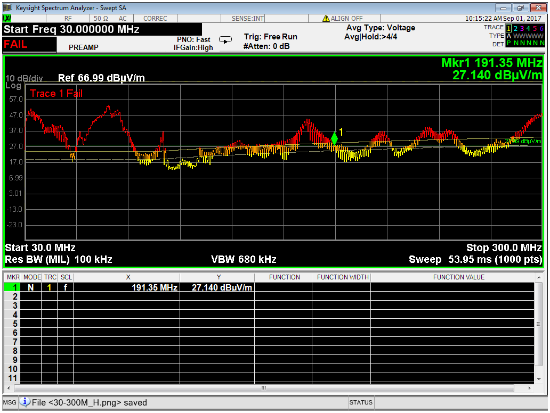Click the date and time readout
This screenshot has width=550, height=413.
pyautogui.click(x=503, y=19)
